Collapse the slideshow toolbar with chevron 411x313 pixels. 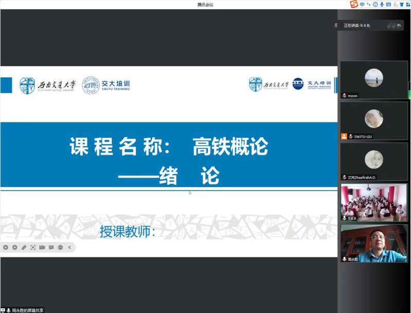tap(70, 248)
